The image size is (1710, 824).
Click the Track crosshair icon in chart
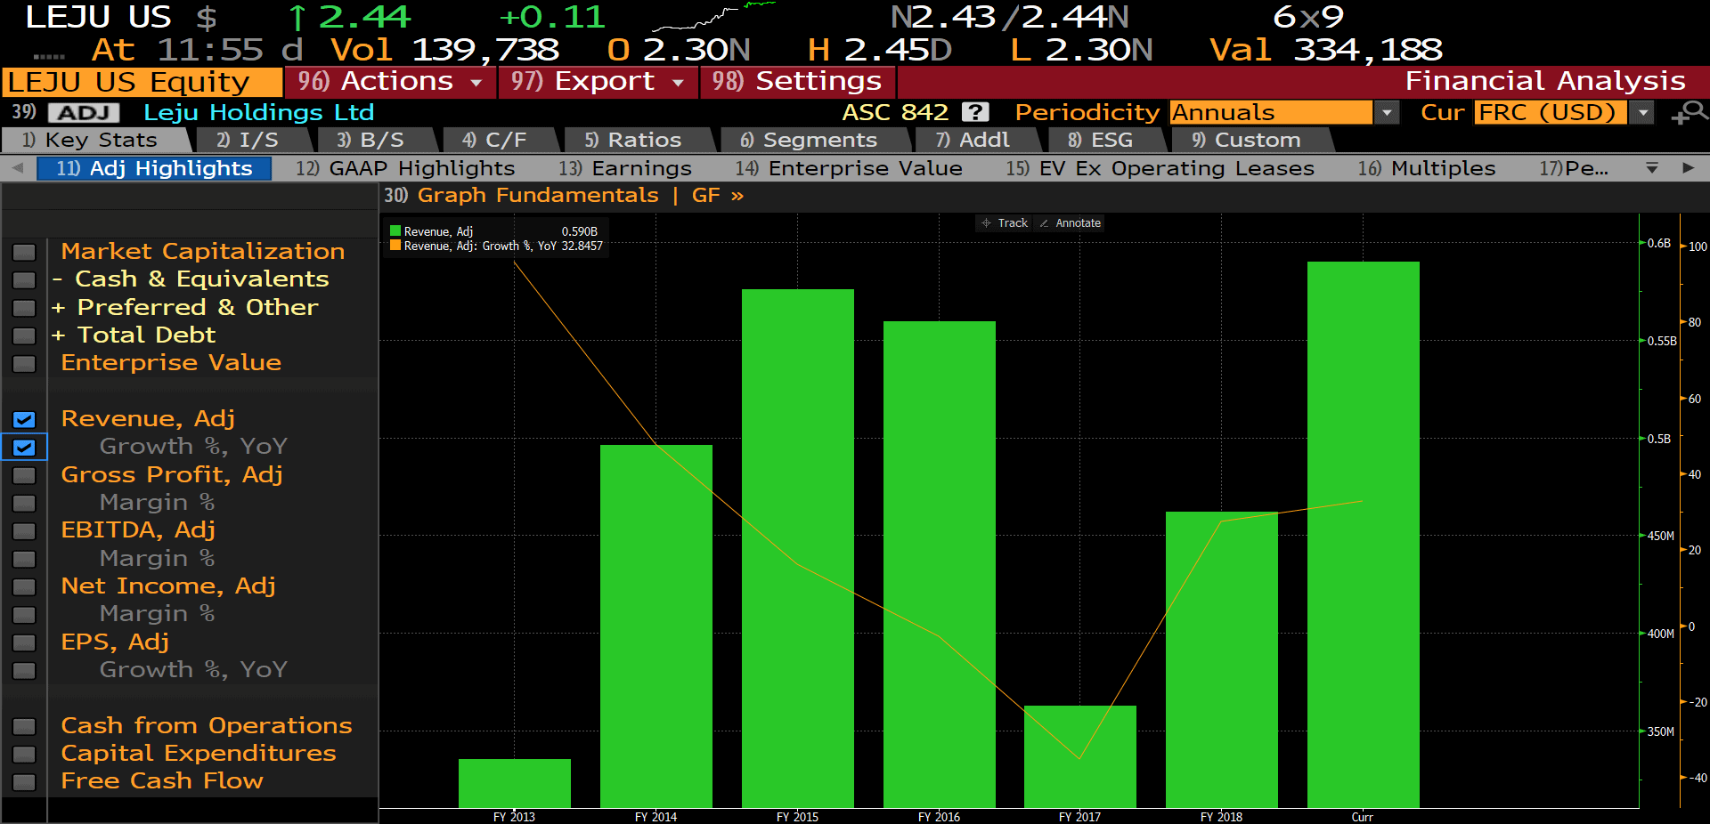(986, 223)
